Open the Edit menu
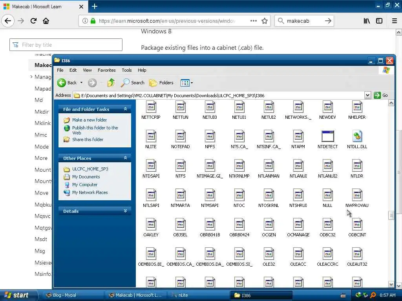The height and width of the screenshot is (301, 402). [73, 70]
